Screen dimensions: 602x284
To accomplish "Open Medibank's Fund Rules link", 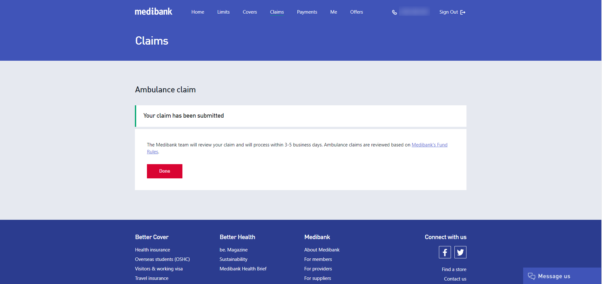I will 429,145.
